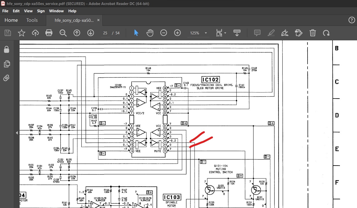Click the SPINDLE MOTOR text under IC103
Image resolution: width=357 pixels, height=208 pixels.
[x=172, y=204]
